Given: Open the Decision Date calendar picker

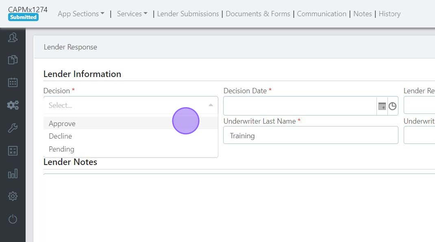Looking at the screenshot, I should pos(382,106).
